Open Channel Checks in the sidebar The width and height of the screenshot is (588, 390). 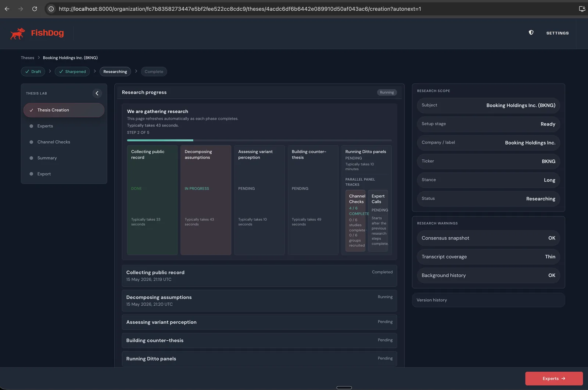tap(64, 142)
